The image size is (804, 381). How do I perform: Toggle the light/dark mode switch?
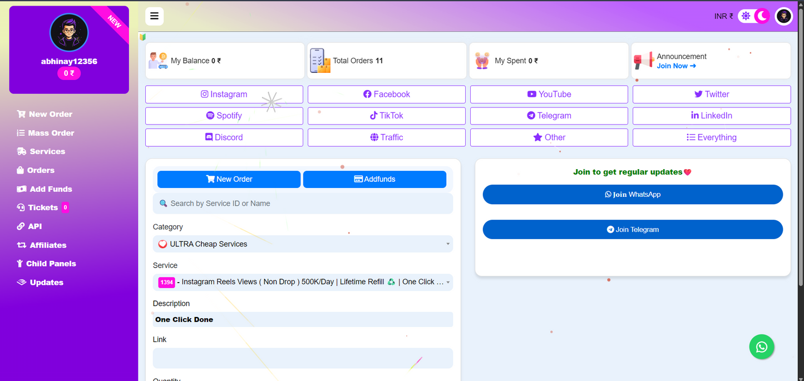pyautogui.click(x=754, y=16)
